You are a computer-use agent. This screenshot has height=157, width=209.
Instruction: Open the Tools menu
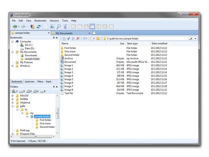pyautogui.click(x=65, y=21)
